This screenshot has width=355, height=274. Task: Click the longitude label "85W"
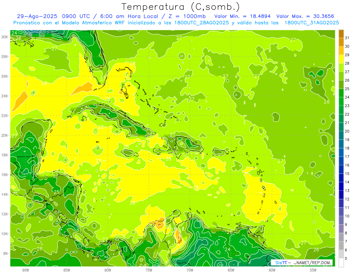pyautogui.click(x=67, y=270)
